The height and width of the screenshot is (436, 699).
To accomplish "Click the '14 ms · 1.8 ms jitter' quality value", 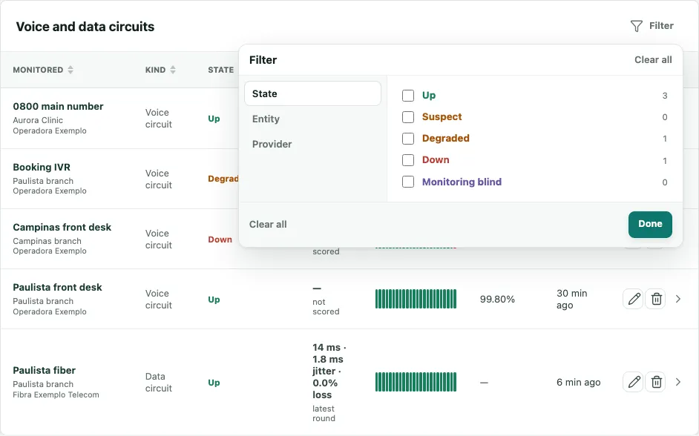I will 329,371.
